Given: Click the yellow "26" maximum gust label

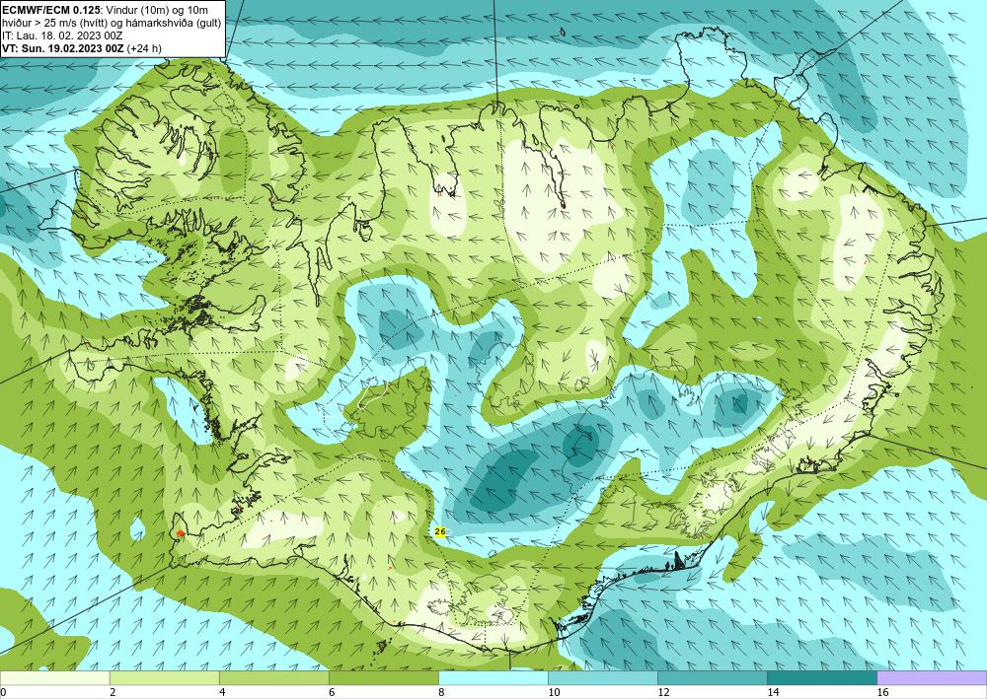Looking at the screenshot, I should [x=440, y=531].
